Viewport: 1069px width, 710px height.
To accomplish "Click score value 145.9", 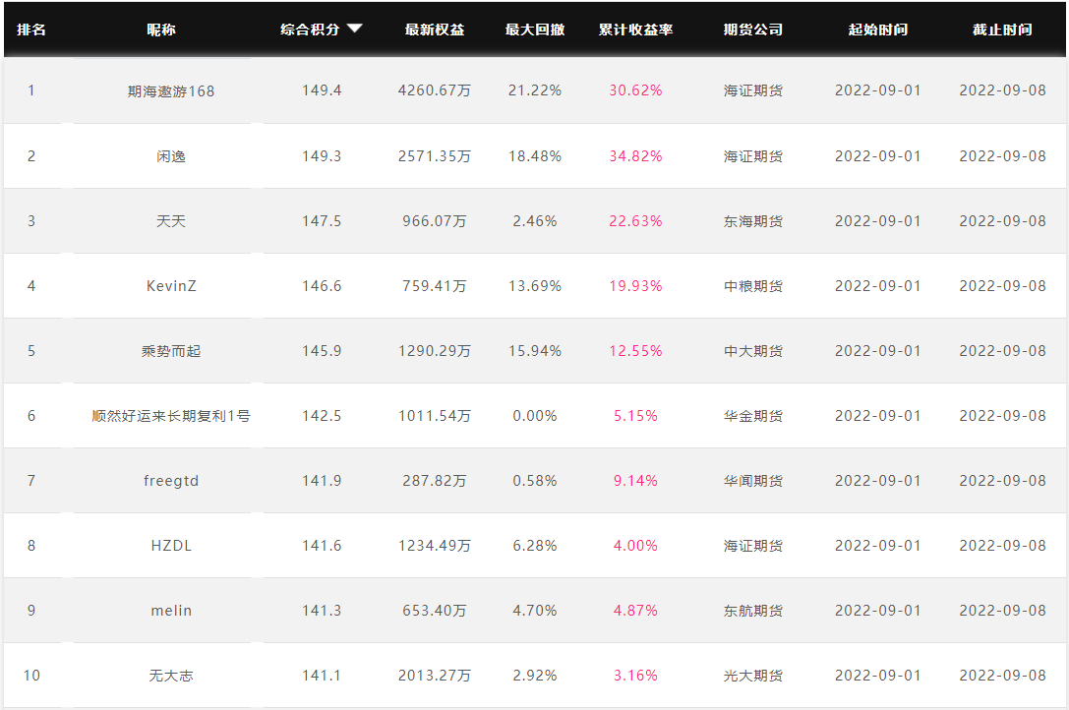I will (x=322, y=350).
